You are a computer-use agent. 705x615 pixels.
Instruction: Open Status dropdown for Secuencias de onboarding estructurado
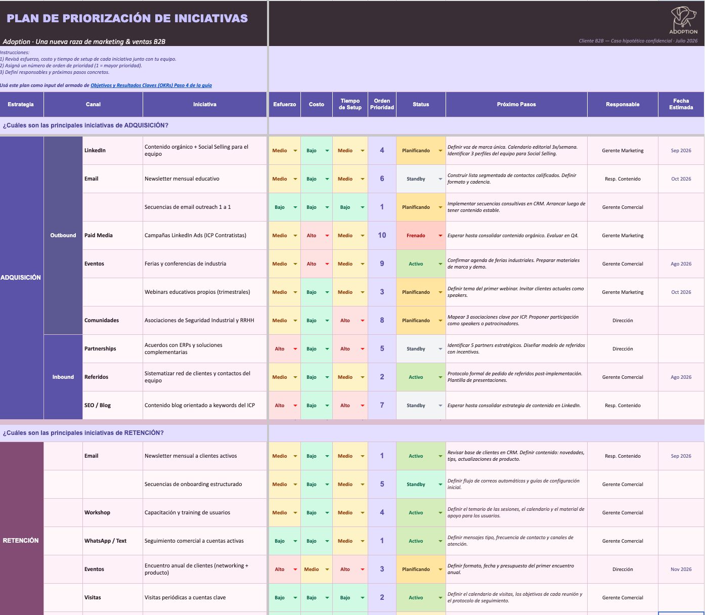click(x=440, y=485)
